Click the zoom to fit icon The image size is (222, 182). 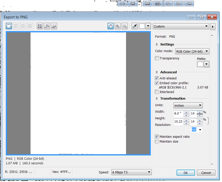(40, 26)
